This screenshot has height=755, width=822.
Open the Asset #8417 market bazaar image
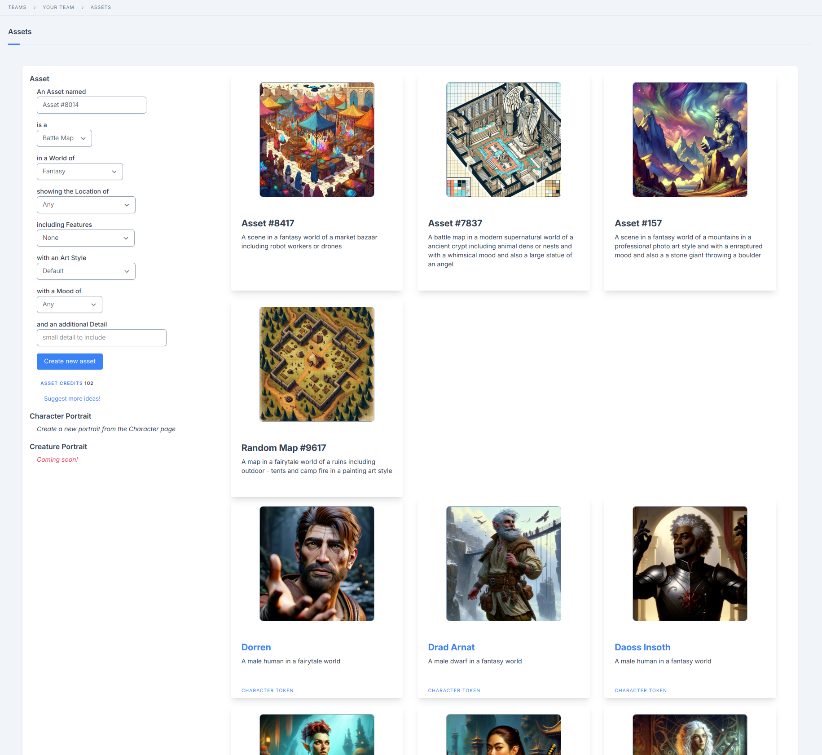(x=316, y=140)
